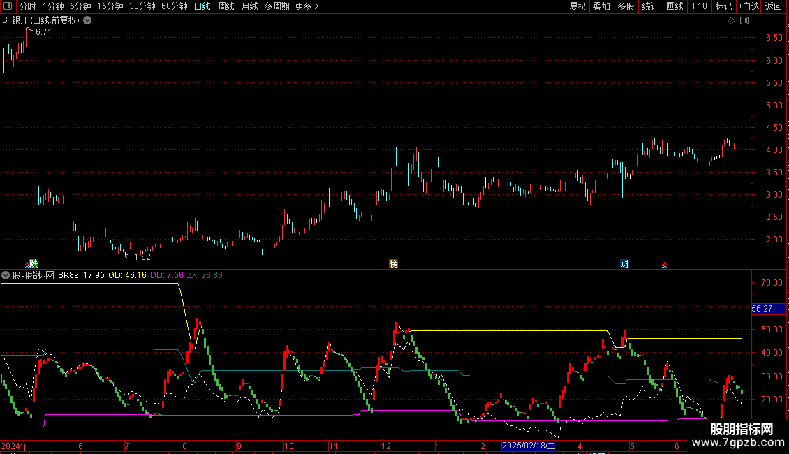The width and height of the screenshot is (789, 454).
Task: Click the GD: 46.16 indicator value
Action: pyautogui.click(x=127, y=275)
